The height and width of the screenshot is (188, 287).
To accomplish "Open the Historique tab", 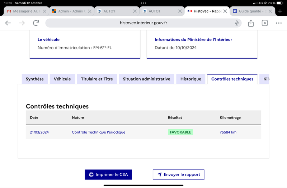I will pos(191,79).
